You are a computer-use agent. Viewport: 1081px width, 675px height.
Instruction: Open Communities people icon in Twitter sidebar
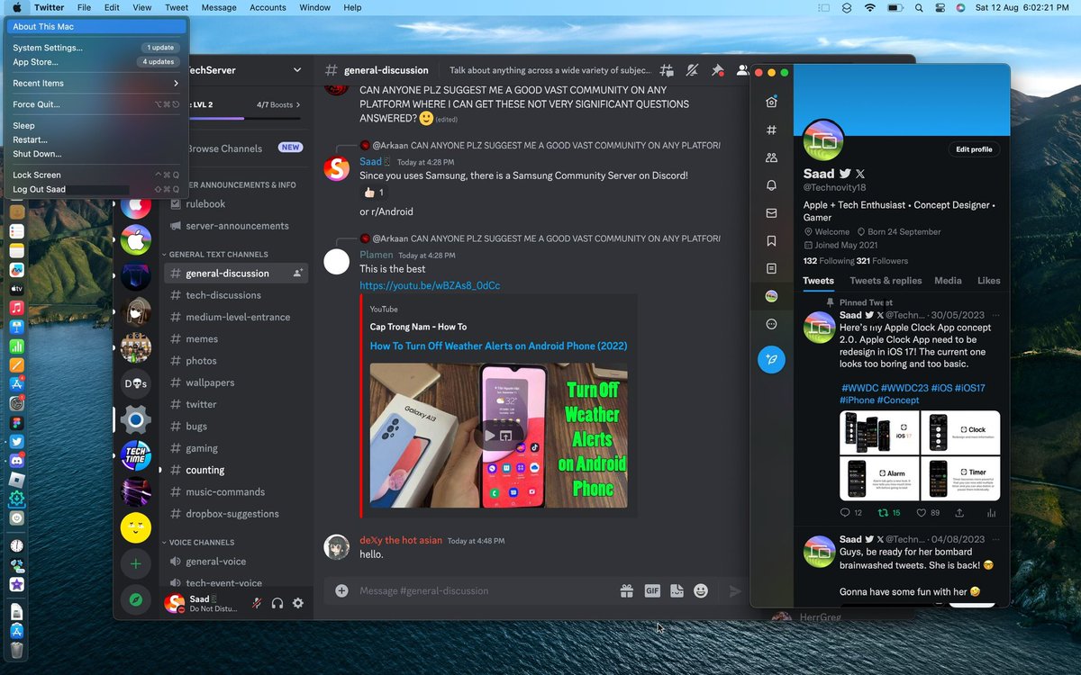[x=771, y=157]
